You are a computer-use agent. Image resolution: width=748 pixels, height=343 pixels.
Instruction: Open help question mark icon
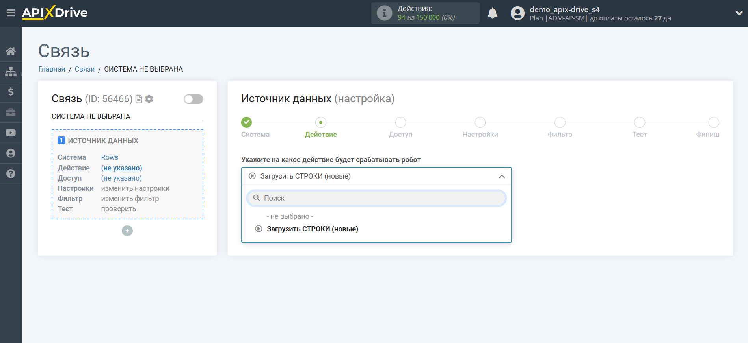pos(11,173)
